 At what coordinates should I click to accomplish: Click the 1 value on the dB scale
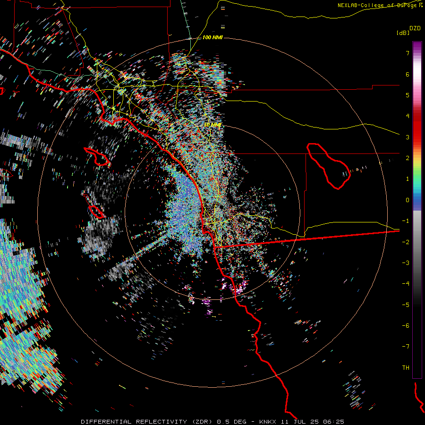pyautogui.click(x=408, y=179)
